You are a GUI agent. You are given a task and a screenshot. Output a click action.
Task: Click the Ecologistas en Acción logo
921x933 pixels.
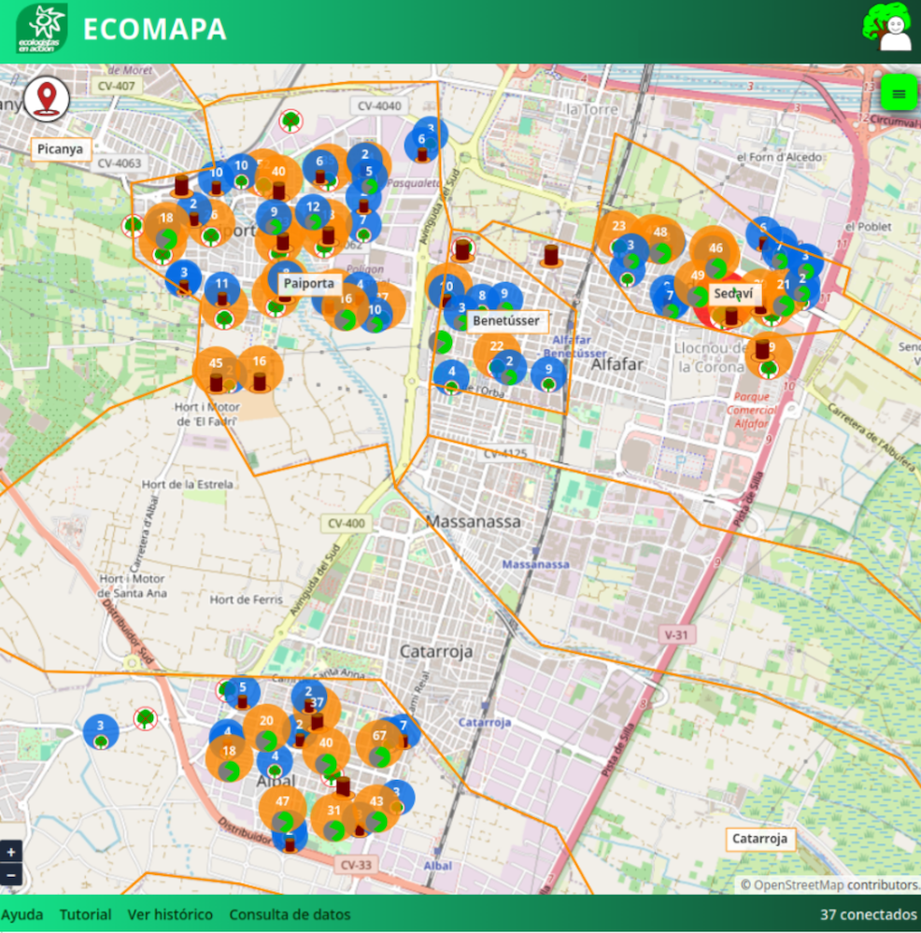(41, 29)
